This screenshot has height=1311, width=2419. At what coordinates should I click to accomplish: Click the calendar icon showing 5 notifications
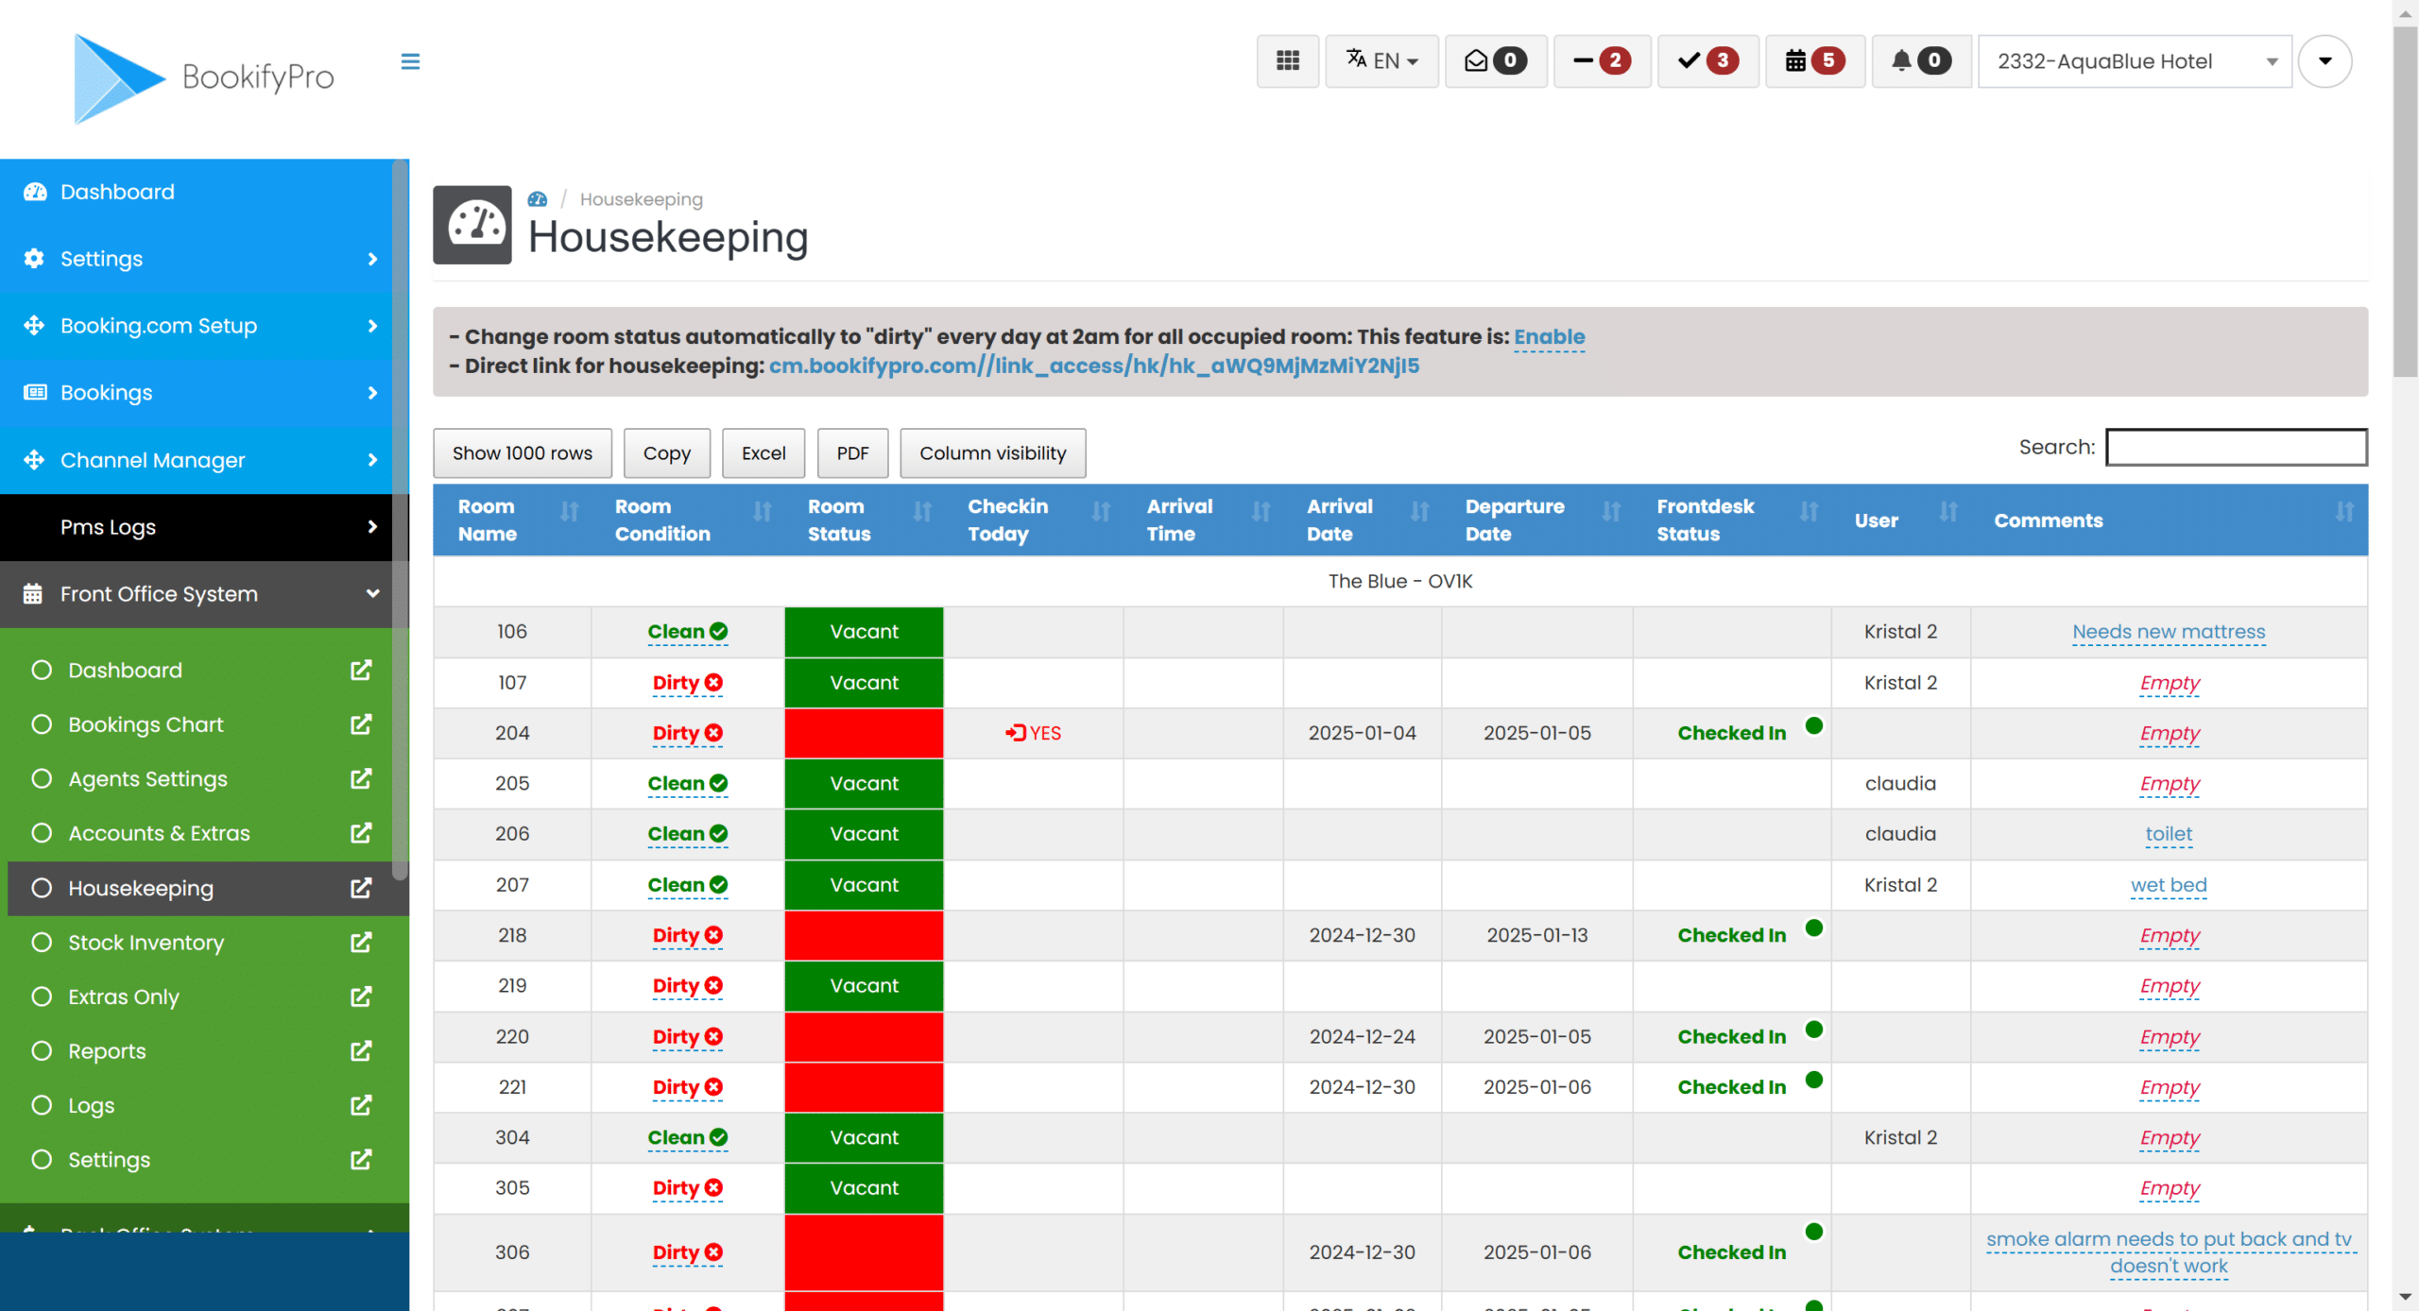pyautogui.click(x=1813, y=60)
